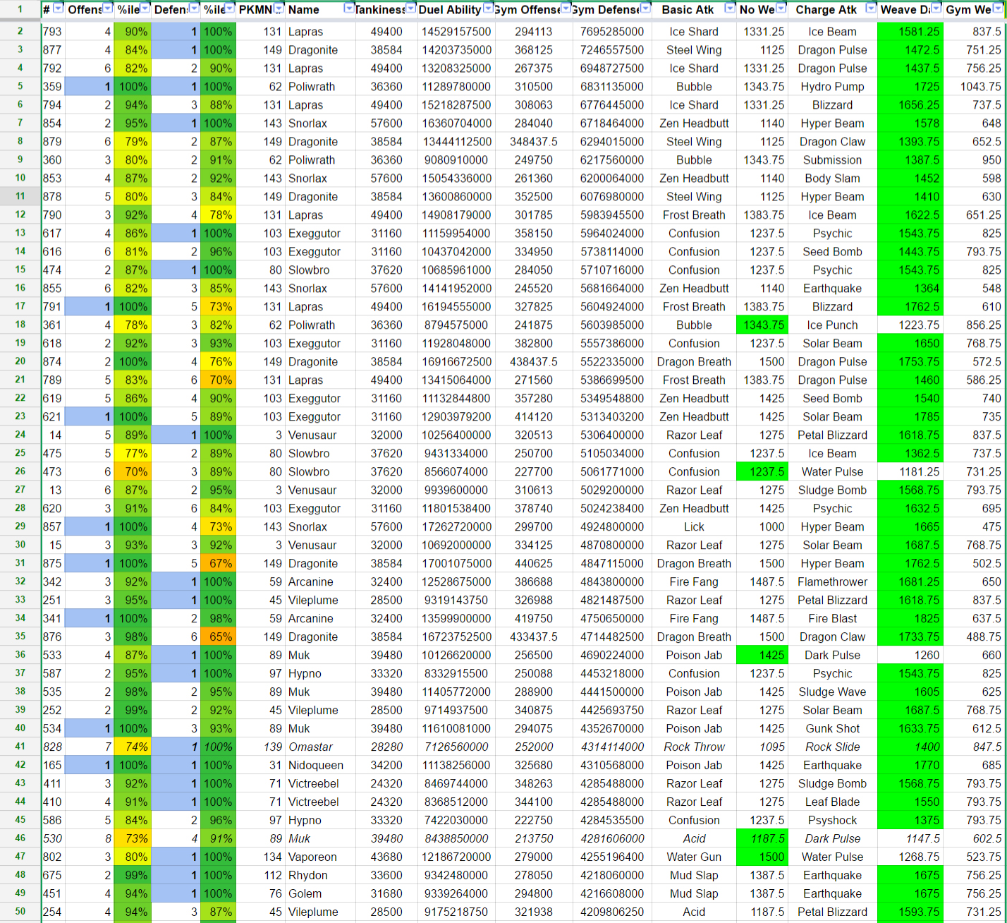Viewport: 1007px width, 923px height.
Task: Click the green Weave cell 1825
Action: [910, 619]
